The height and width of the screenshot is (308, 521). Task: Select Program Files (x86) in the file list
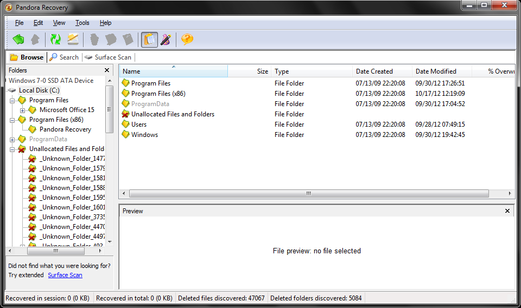[x=158, y=93]
